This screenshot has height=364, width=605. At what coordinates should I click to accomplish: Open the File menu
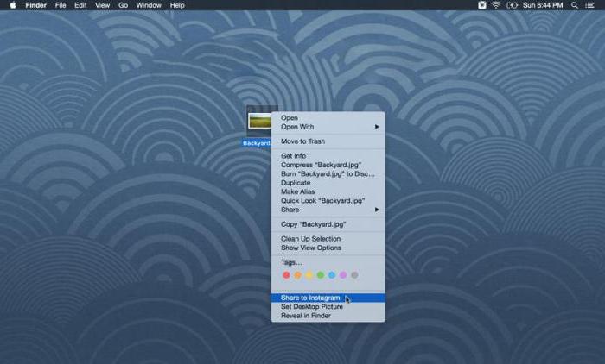tap(60, 5)
